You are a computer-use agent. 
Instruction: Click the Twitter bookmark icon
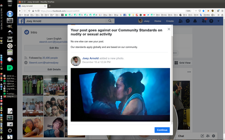tap(148, 15)
